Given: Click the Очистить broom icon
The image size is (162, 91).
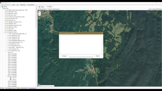Looking at the screenshot, I should (47, 9).
